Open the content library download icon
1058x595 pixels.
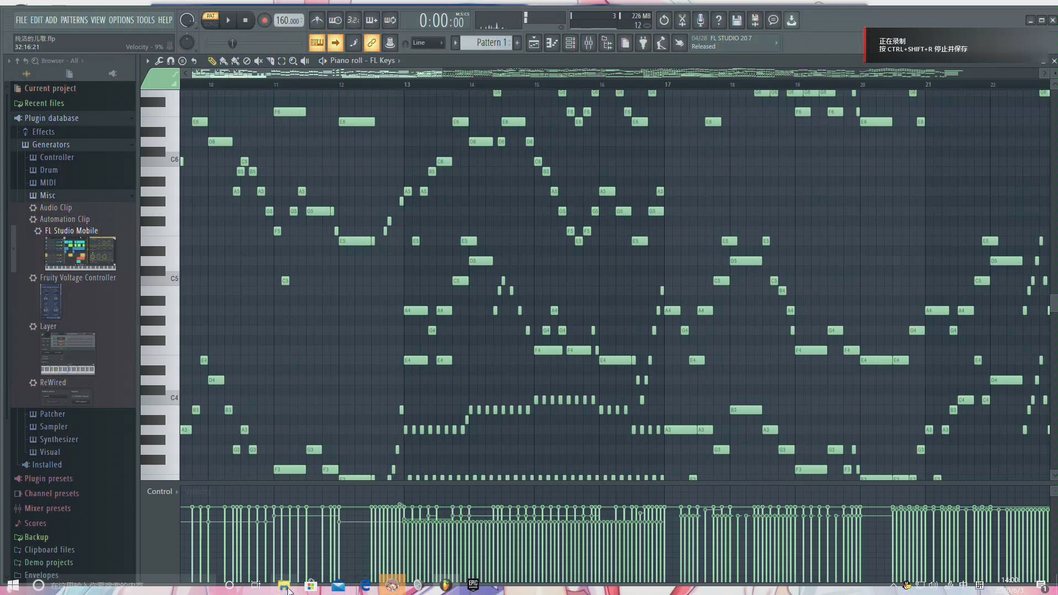792,20
